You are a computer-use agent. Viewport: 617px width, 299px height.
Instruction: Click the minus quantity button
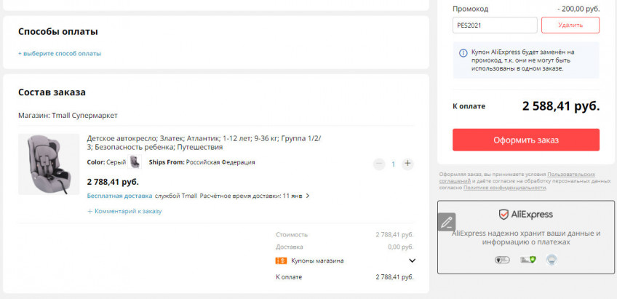point(379,164)
